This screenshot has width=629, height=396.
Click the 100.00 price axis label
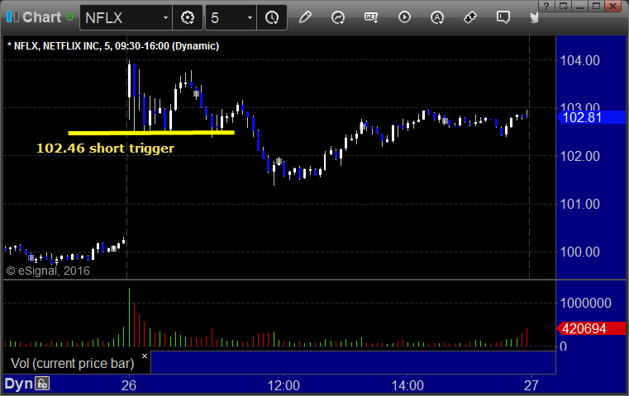(579, 252)
